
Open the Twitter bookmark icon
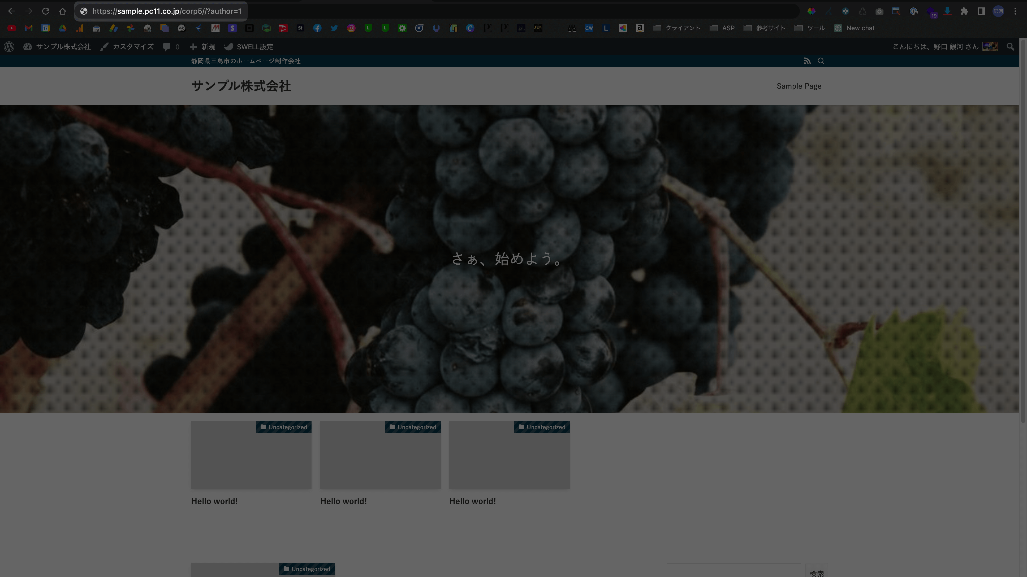tap(334, 28)
